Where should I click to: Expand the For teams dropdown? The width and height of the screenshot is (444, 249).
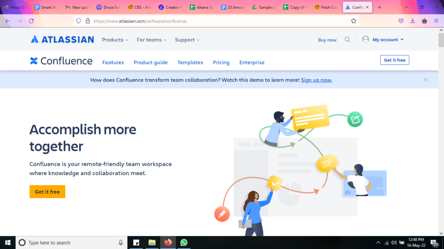(x=152, y=40)
